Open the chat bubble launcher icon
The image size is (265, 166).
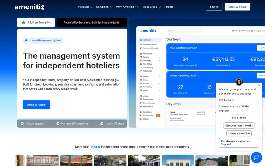(257, 158)
